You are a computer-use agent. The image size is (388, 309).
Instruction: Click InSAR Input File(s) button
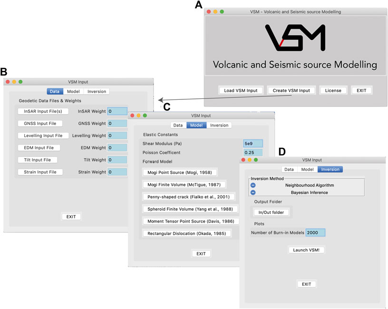pyautogui.click(x=43, y=111)
